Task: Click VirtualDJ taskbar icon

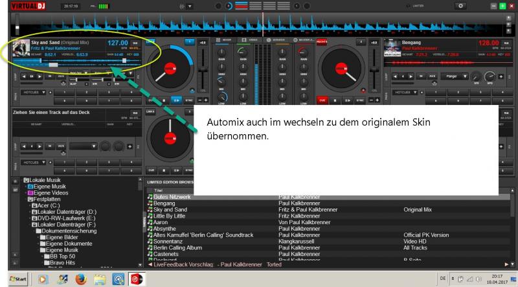Action: [x=137, y=279]
